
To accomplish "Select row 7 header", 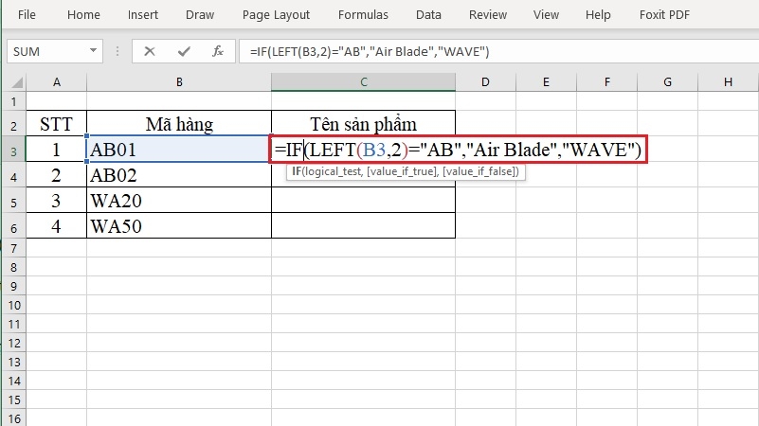I will (x=14, y=249).
